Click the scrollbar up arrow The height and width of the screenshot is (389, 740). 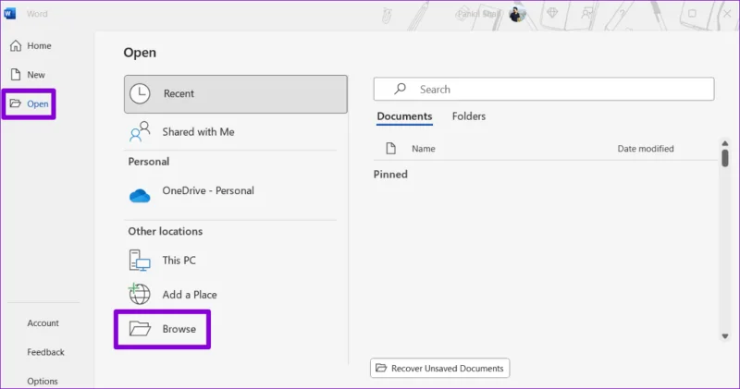(725, 143)
